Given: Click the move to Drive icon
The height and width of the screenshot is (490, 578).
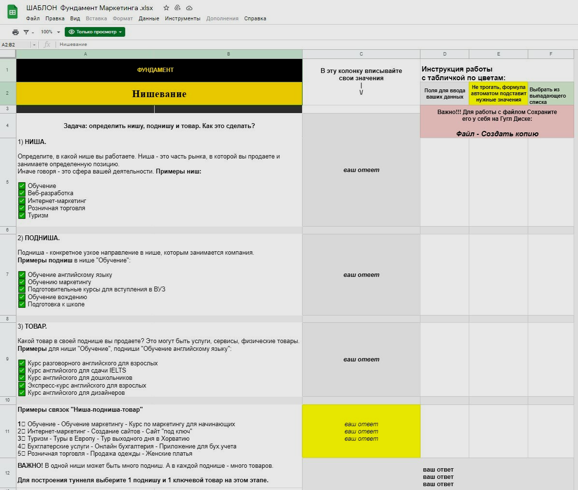Looking at the screenshot, I should [178, 8].
